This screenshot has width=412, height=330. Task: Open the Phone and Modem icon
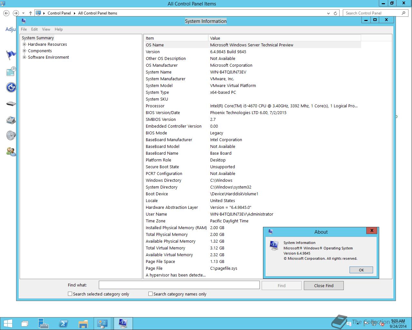click(x=11, y=120)
